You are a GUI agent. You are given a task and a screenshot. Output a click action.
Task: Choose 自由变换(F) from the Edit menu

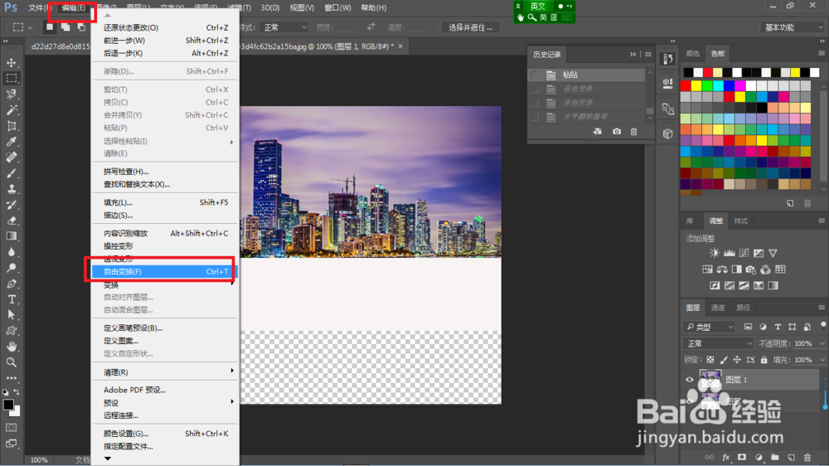pyautogui.click(x=165, y=271)
